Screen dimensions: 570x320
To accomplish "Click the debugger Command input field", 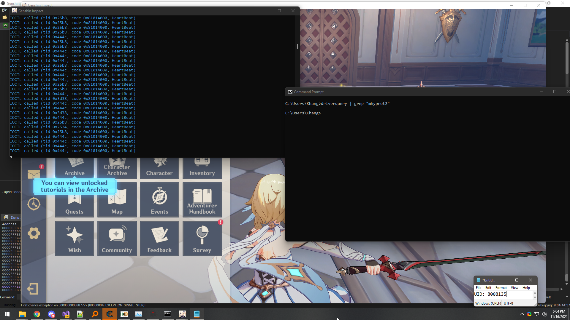I will (x=18, y=297).
